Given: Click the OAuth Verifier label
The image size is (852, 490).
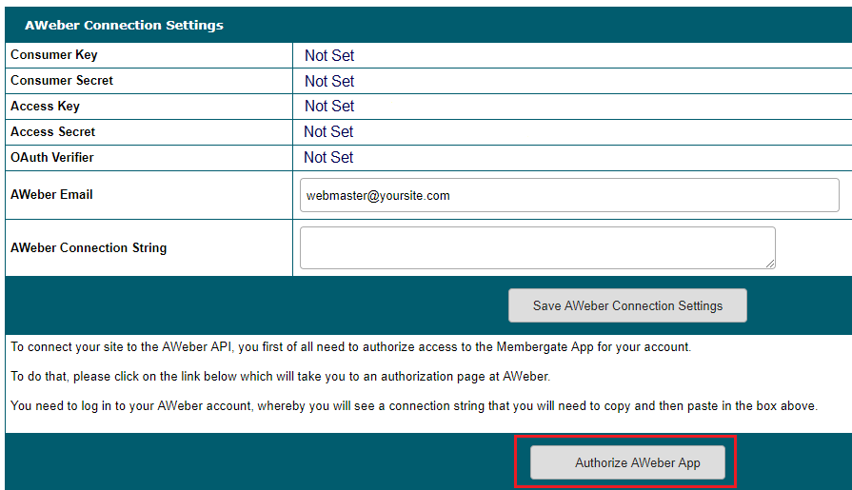Looking at the screenshot, I should coord(52,157).
